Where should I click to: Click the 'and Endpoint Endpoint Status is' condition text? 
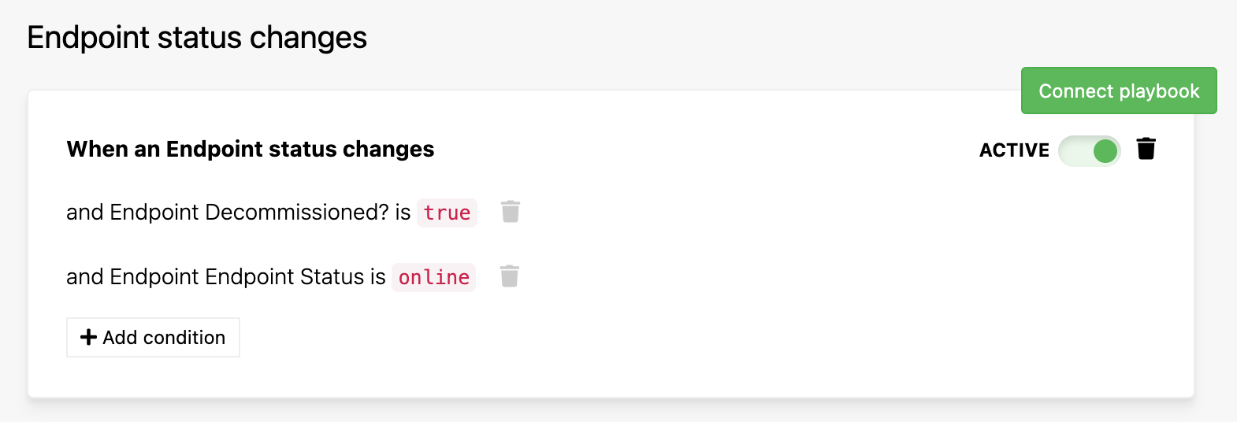pos(226,276)
